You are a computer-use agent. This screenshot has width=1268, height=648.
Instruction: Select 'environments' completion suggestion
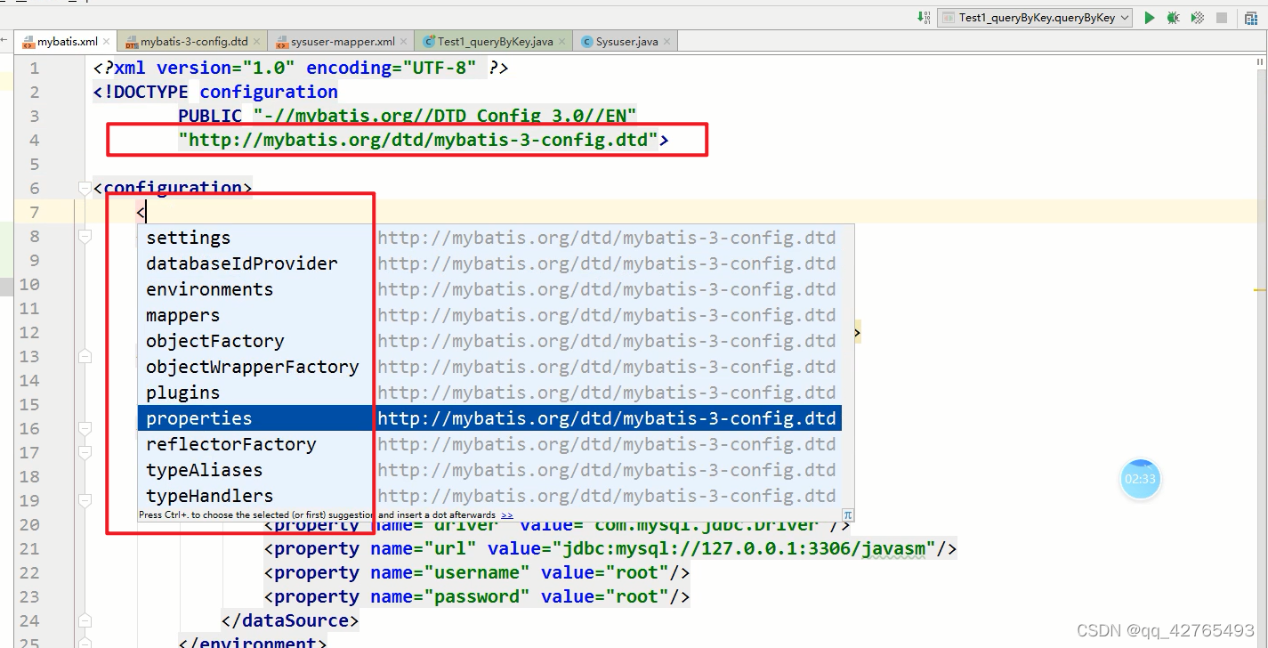click(x=489, y=289)
